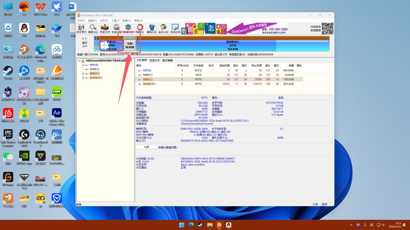The image size is (410, 230).
Task: Click the NVIDIA App desktop icon
Action: click(24, 158)
